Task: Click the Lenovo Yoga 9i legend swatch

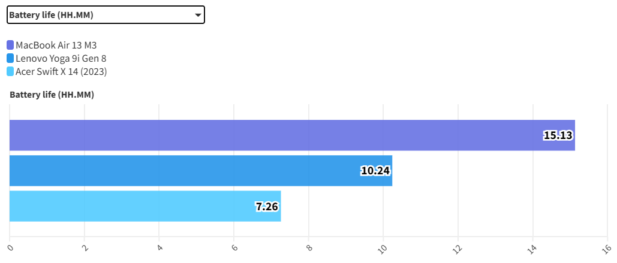Action: point(10,58)
